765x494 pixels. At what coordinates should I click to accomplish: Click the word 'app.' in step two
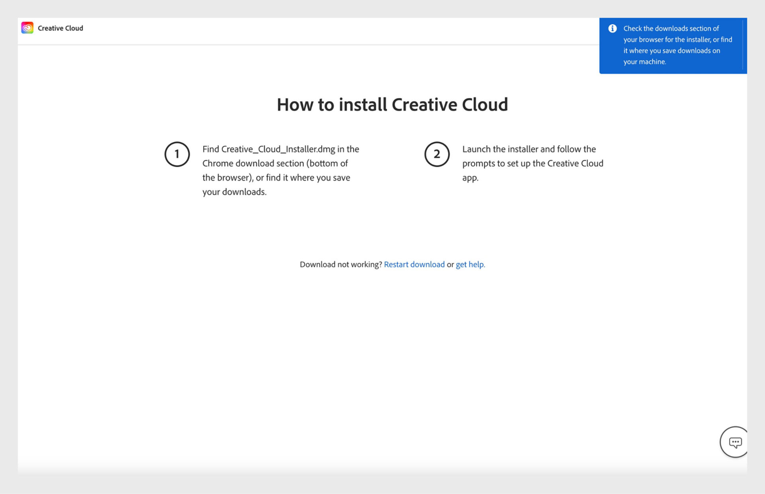click(470, 178)
